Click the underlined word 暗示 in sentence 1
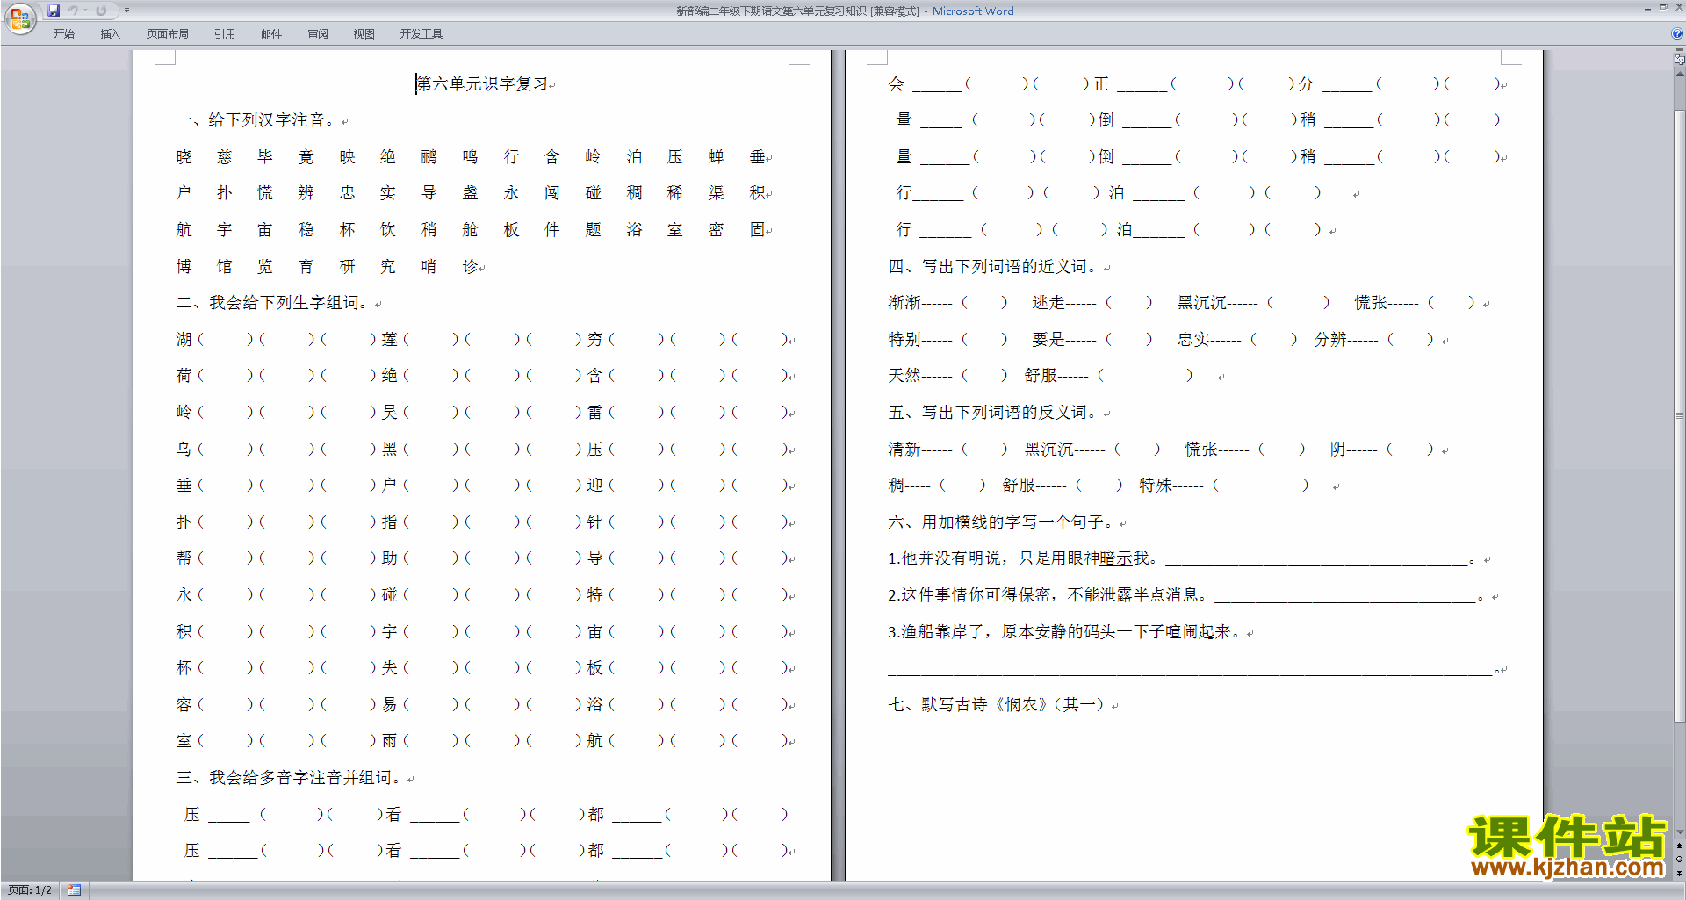The width and height of the screenshot is (1686, 900). 1115,558
